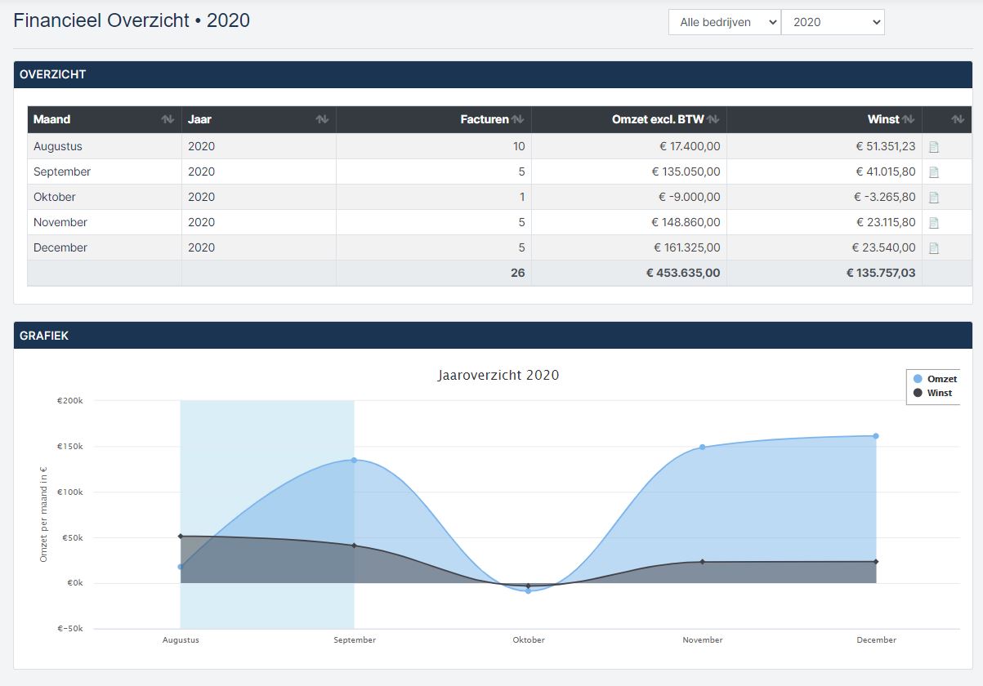Select the total omzet € 453.635,00

pos(683,274)
